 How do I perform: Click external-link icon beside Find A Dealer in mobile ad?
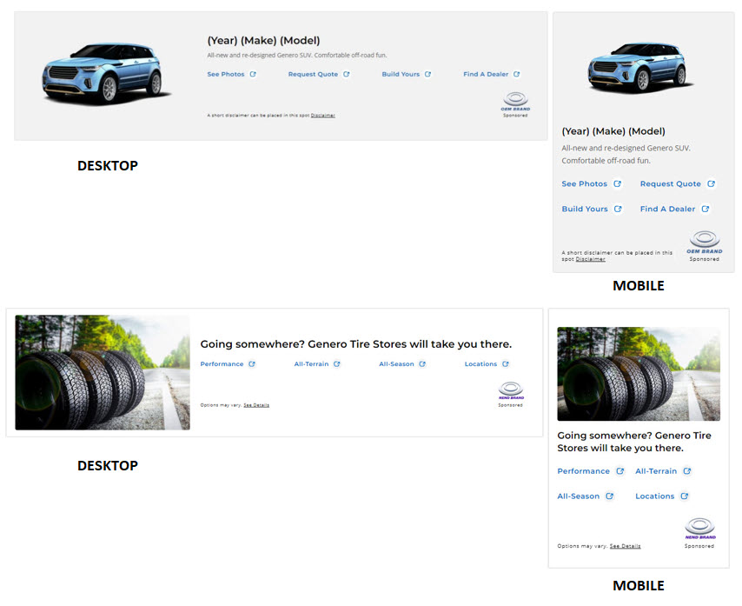(x=706, y=209)
